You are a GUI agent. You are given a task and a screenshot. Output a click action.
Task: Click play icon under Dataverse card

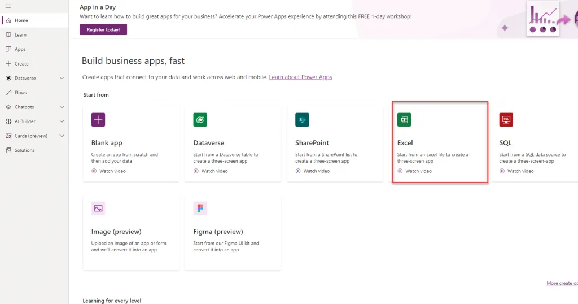tap(196, 171)
